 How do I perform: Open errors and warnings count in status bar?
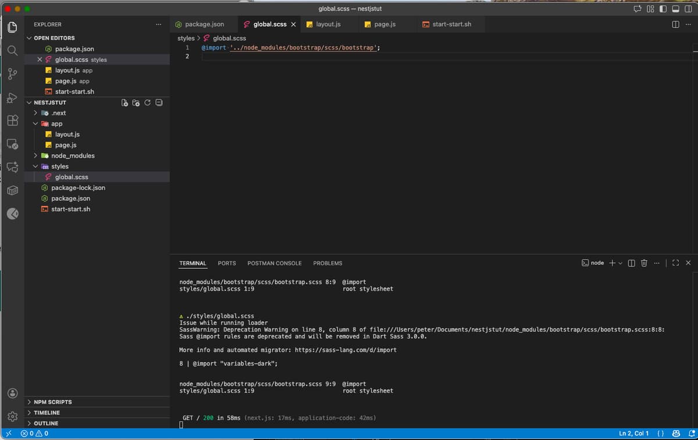click(34, 434)
